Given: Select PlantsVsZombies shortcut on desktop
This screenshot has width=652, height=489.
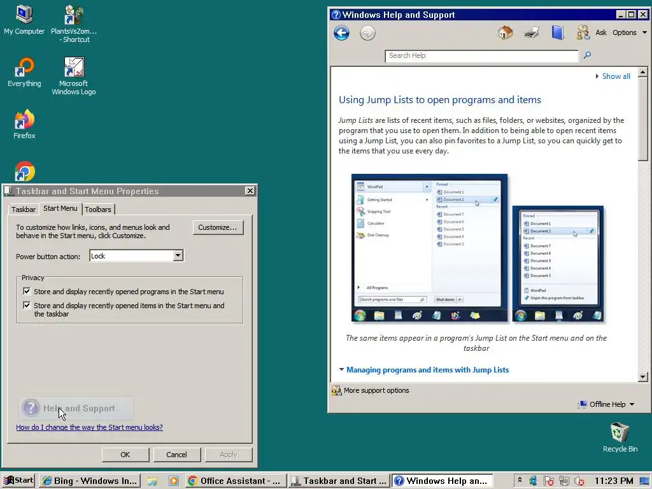Looking at the screenshot, I should pyautogui.click(x=74, y=24).
